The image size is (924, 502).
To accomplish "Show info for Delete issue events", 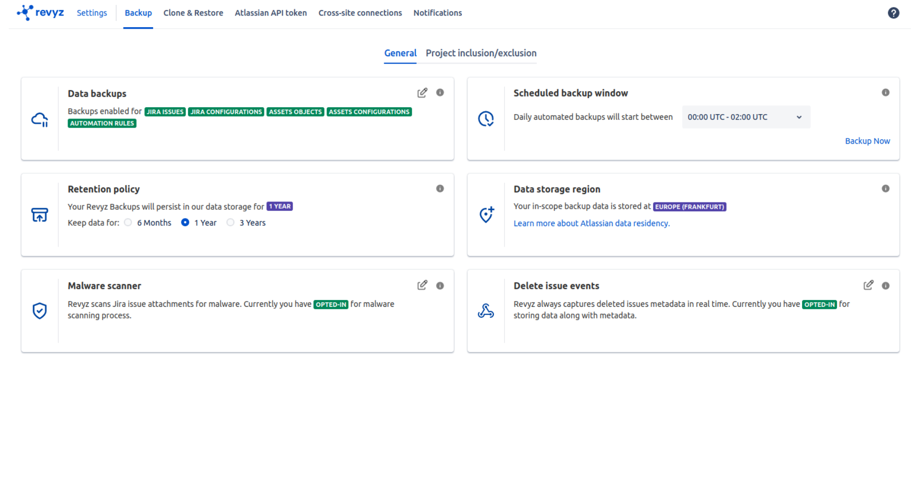I will (x=885, y=285).
